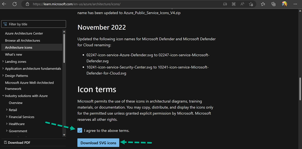Click the main page scrollbar thumb
The image size is (302, 149).
point(300,89)
